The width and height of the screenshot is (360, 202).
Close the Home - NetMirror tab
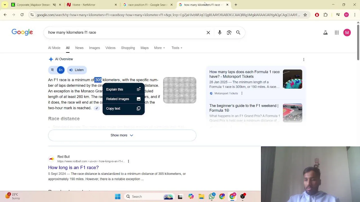click(116, 5)
